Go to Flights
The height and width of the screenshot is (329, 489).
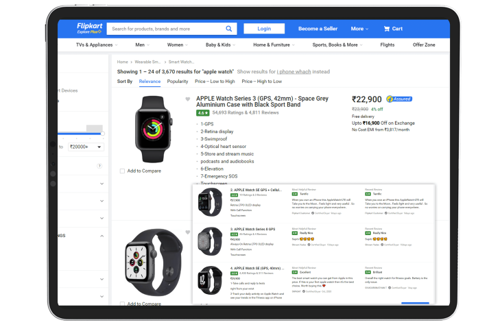click(x=387, y=45)
